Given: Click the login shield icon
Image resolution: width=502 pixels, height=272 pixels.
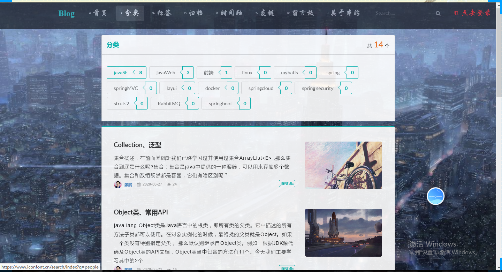Looking at the screenshot, I should [456, 13].
